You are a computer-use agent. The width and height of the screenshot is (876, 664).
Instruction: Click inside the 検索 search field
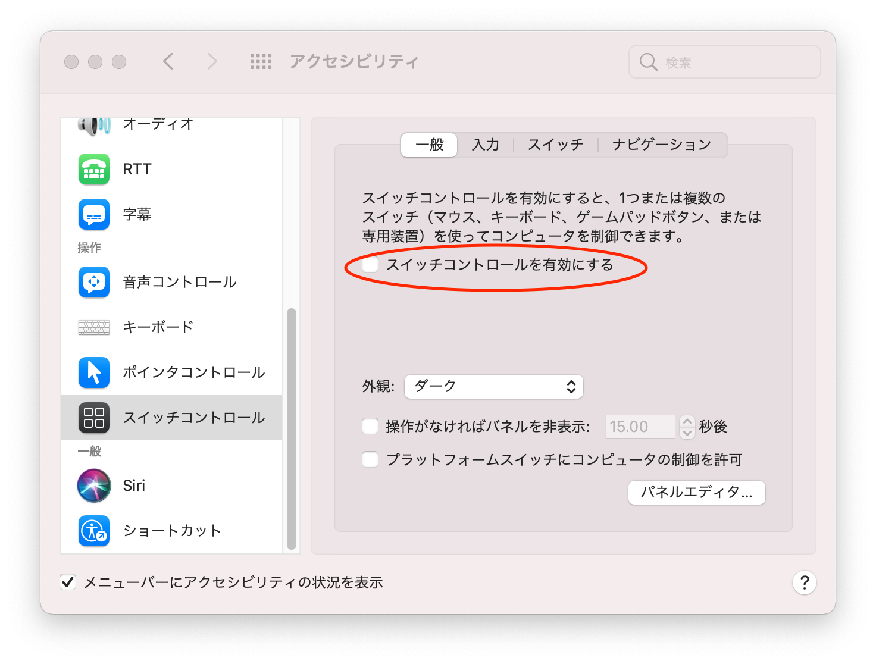(724, 62)
